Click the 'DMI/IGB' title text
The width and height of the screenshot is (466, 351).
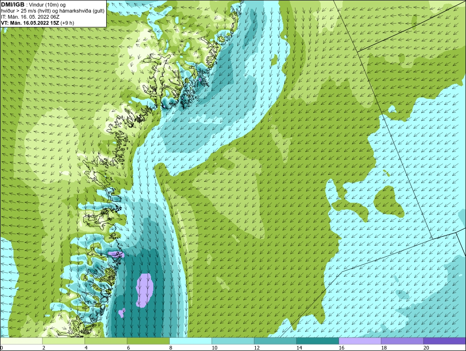pyautogui.click(x=13, y=5)
